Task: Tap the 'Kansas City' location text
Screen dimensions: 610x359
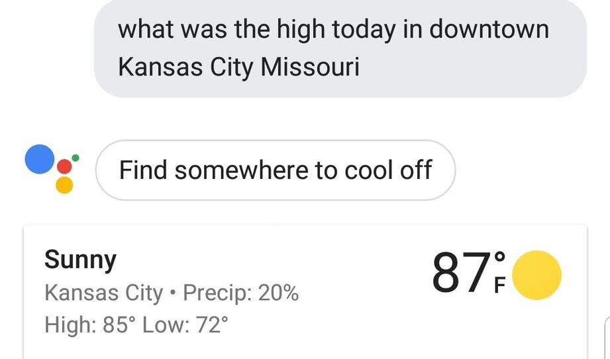Action: [103, 293]
